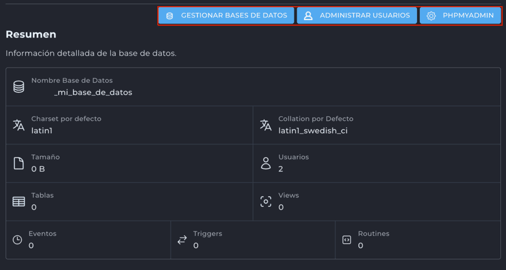This screenshot has height=270, width=506.
Task: Click the person icon beside Usuarios count
Action: (x=266, y=163)
